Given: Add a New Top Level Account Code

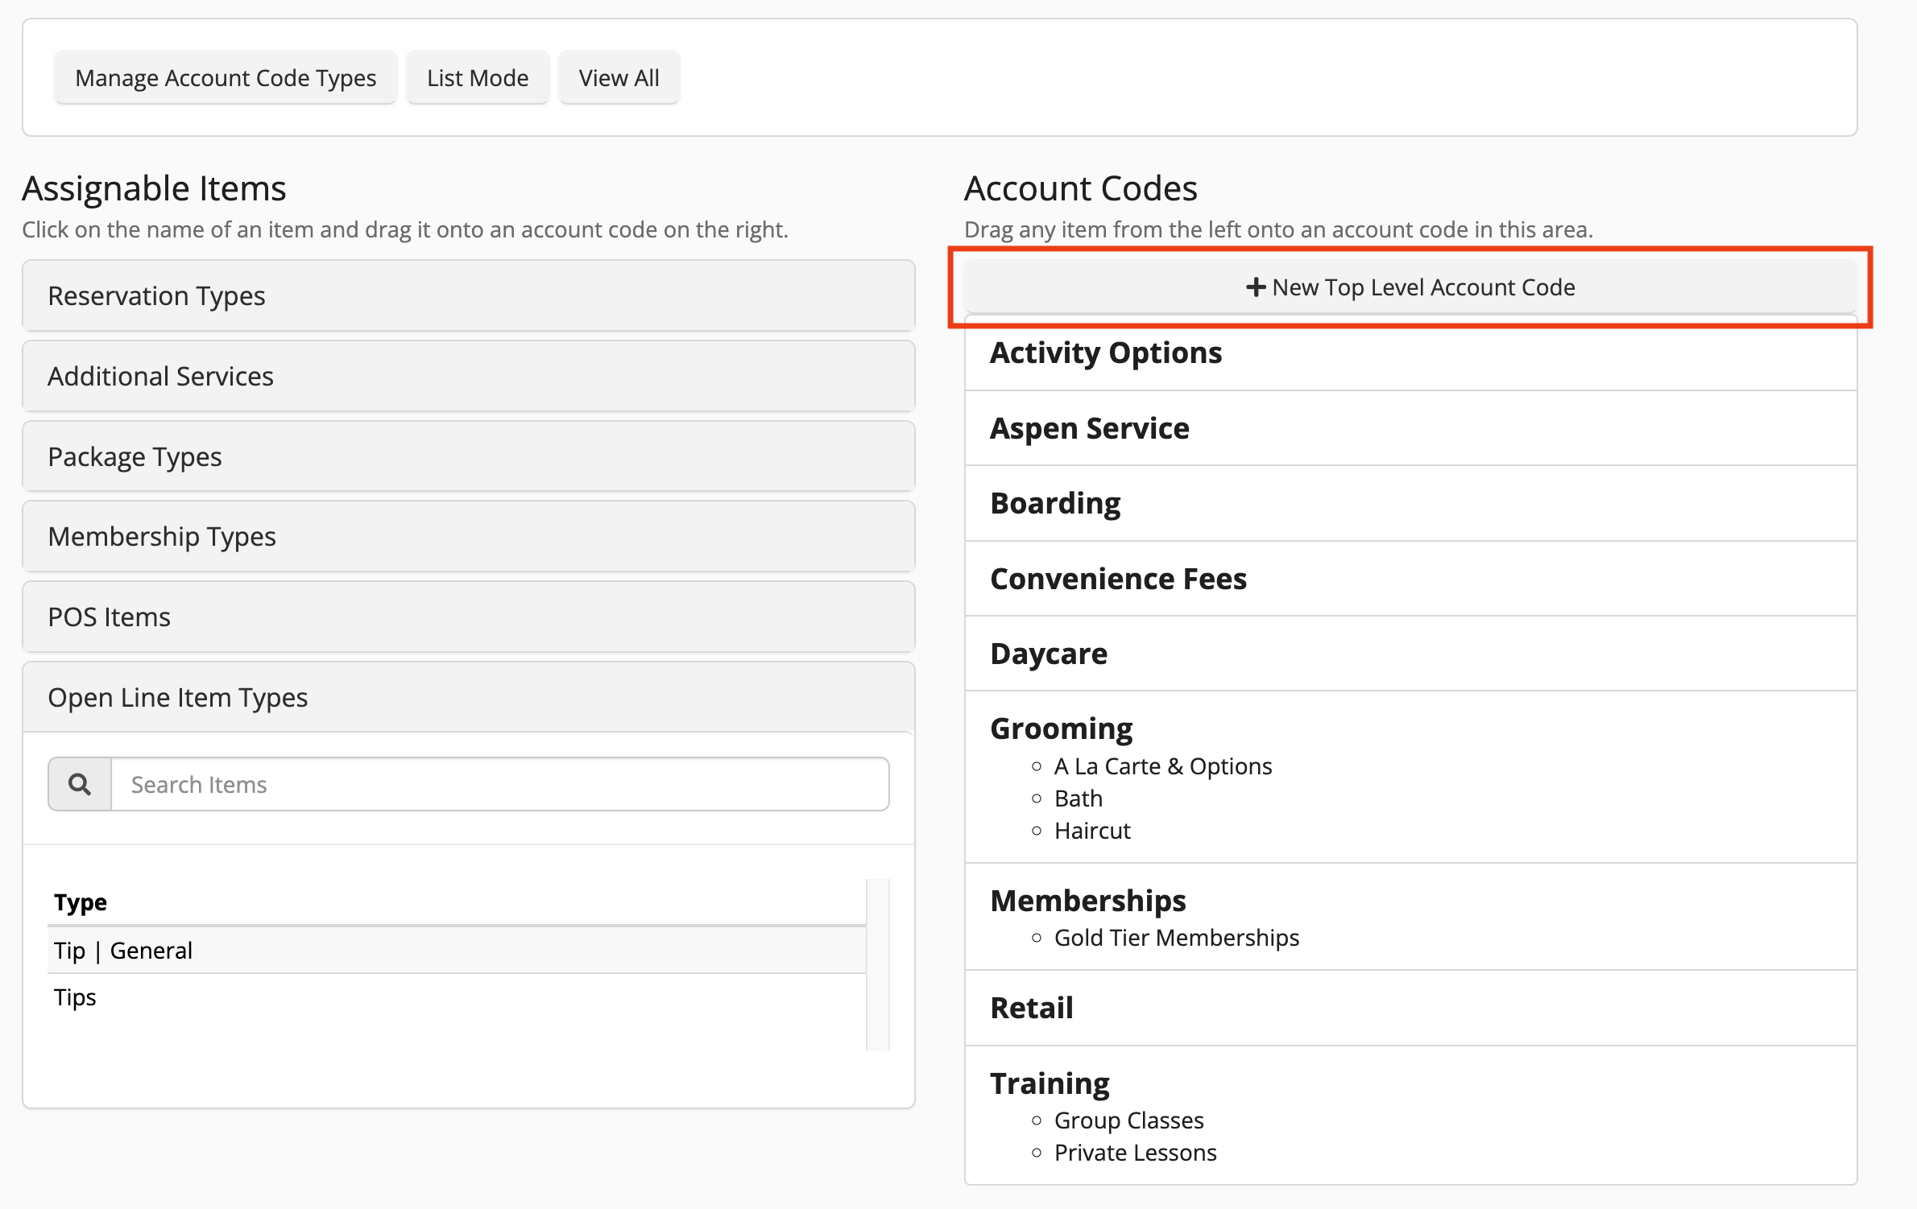Looking at the screenshot, I should 1410,287.
